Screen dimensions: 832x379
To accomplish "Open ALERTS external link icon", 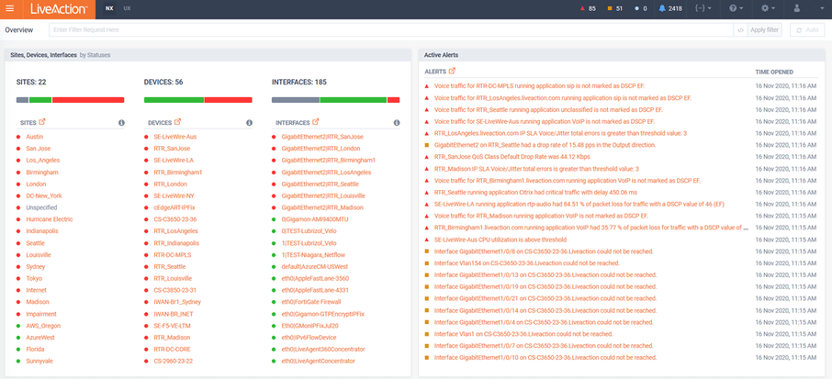I will tap(452, 71).
